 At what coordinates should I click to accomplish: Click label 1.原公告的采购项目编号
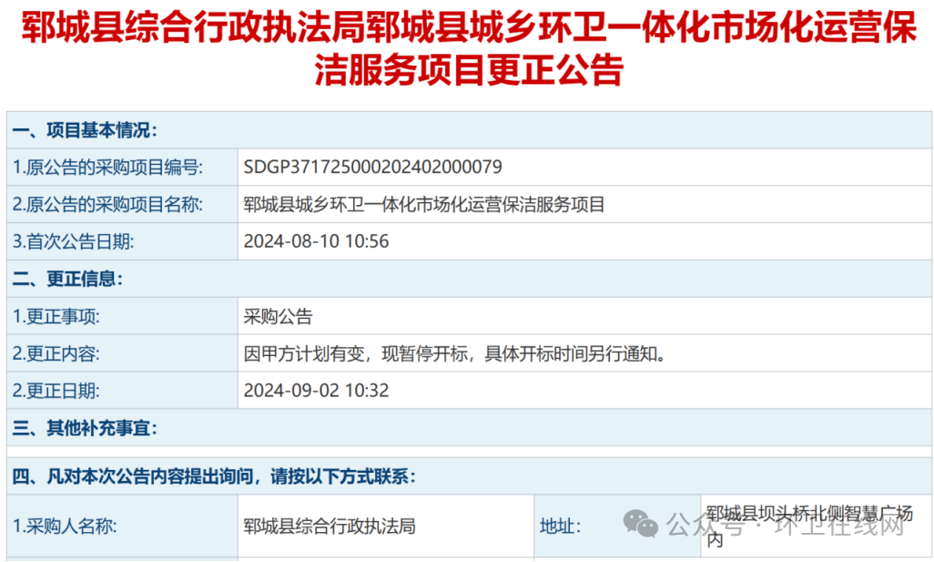(x=107, y=168)
